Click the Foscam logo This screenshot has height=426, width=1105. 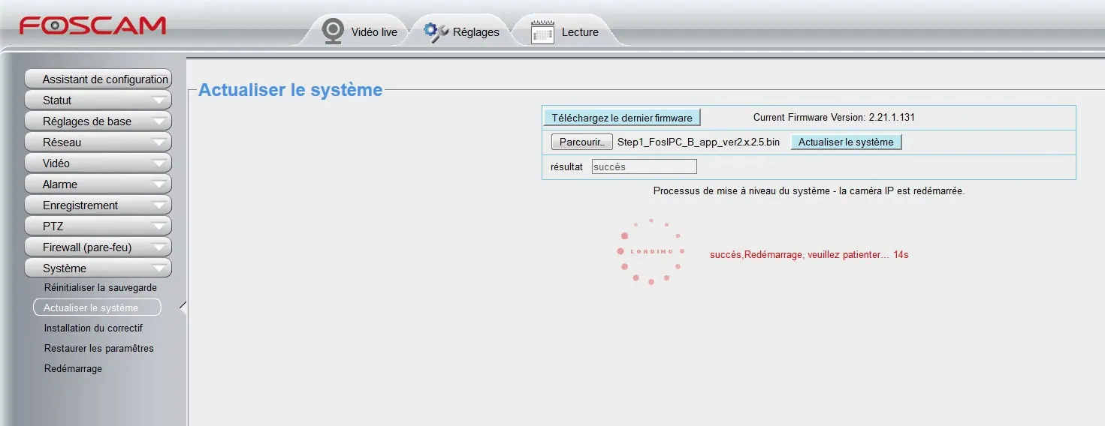[92, 25]
